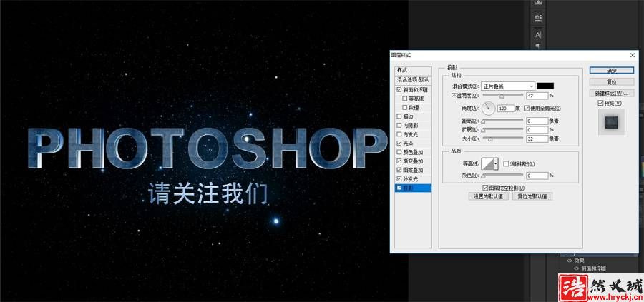This screenshot has height=302, width=644.
Task: Click the 扩展 percent input field
Action: [x=537, y=130]
